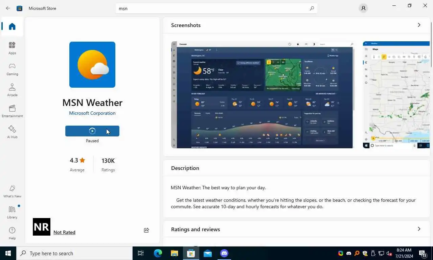Go back with the back arrow
Screen dimensions: 433x260
pyautogui.click(x=8, y=8)
